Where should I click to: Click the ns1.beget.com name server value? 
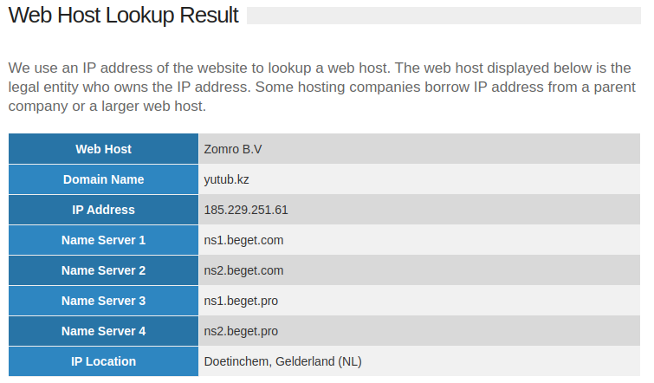click(244, 240)
